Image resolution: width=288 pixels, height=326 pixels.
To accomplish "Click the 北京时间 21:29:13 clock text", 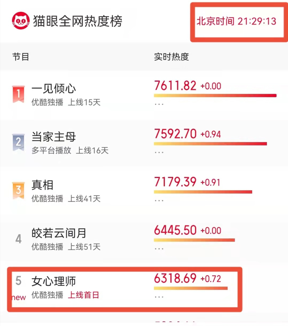I will click(x=236, y=21).
